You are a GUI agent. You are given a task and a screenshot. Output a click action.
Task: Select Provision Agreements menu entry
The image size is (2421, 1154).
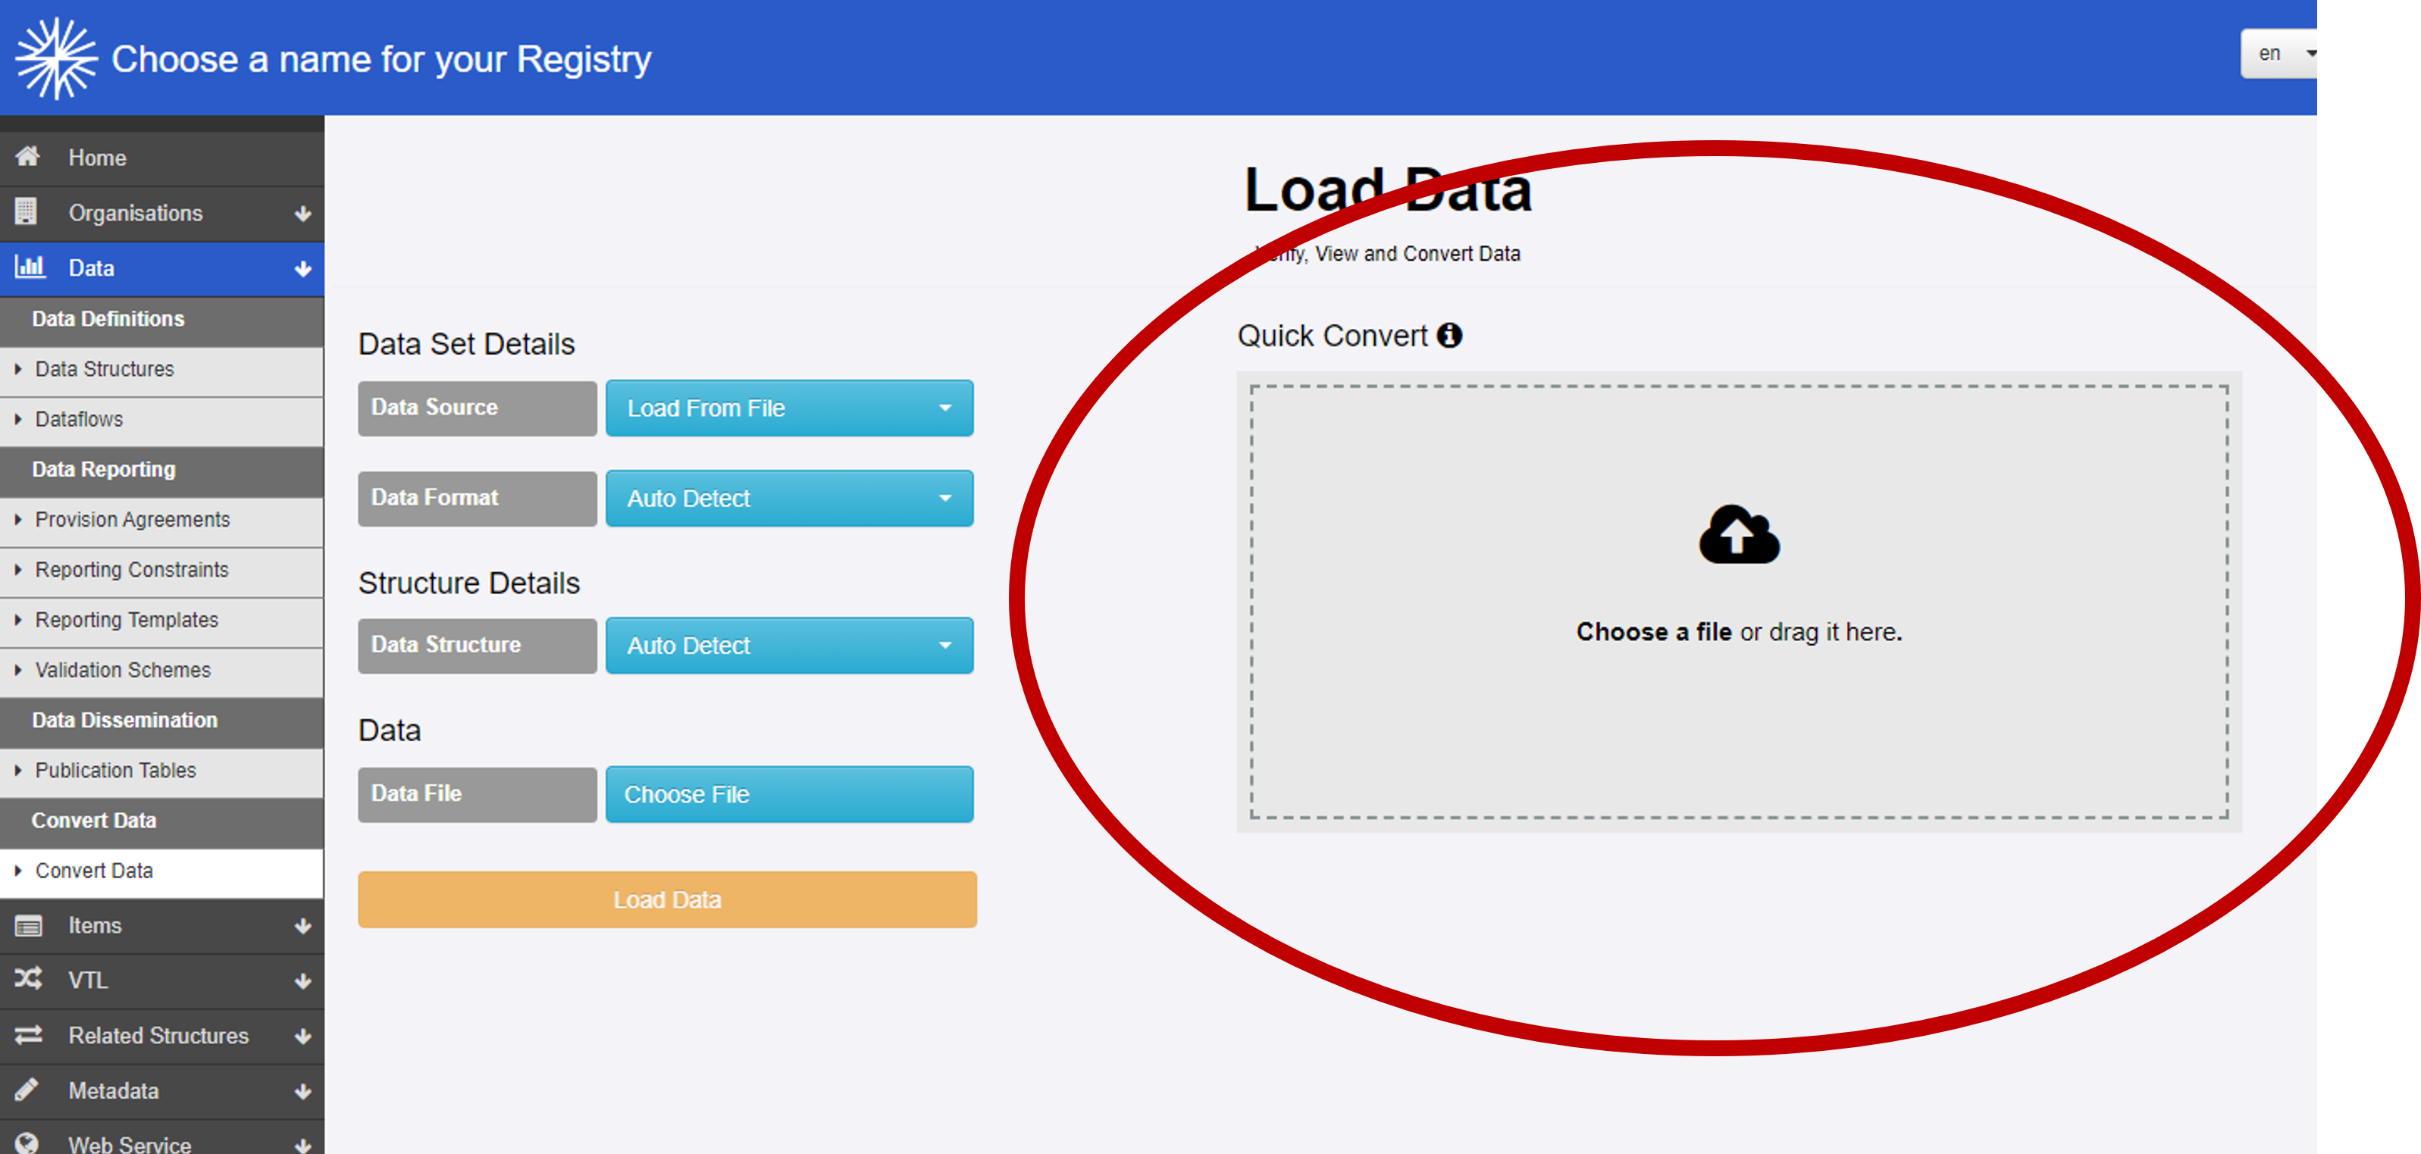[x=132, y=520]
